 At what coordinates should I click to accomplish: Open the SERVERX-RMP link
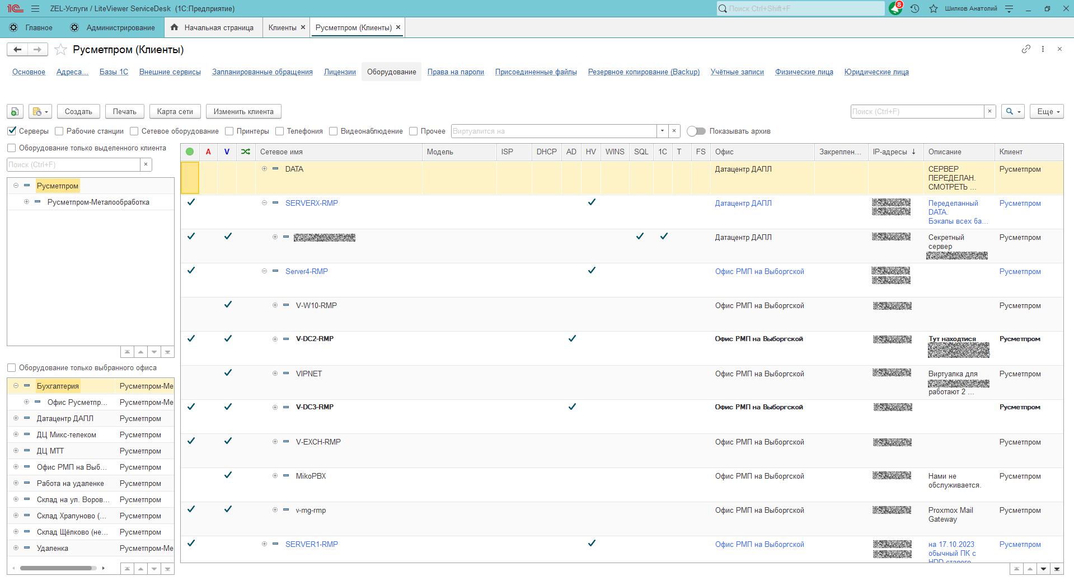(x=312, y=203)
